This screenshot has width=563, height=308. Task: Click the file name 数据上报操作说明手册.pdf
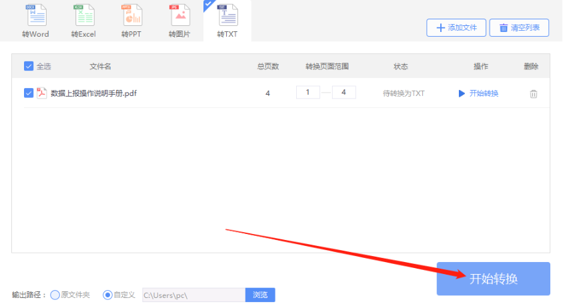coord(93,93)
